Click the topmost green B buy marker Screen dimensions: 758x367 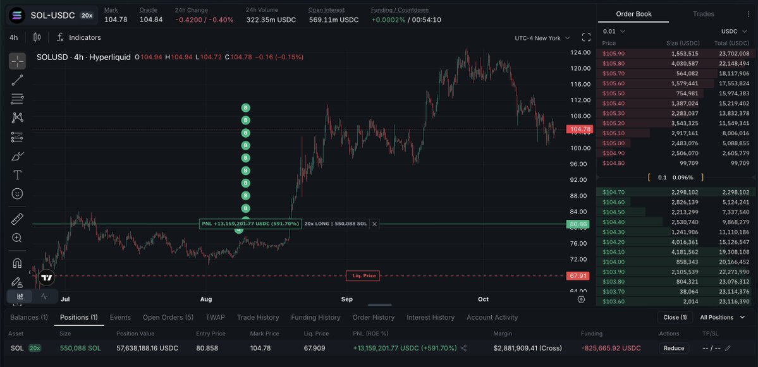[245, 107]
